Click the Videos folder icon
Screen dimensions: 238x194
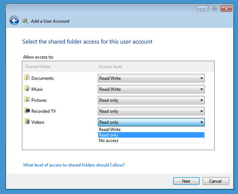(x=27, y=122)
